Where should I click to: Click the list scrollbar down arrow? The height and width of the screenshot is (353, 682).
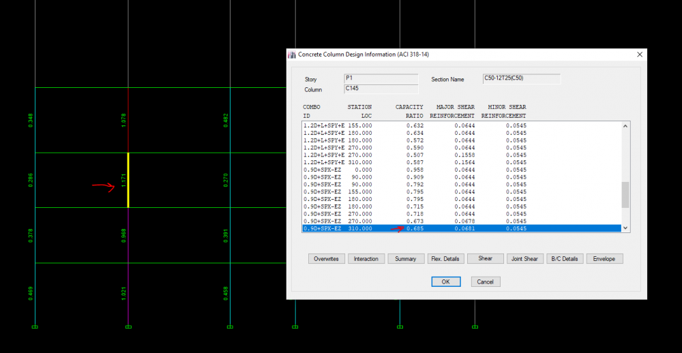625,228
